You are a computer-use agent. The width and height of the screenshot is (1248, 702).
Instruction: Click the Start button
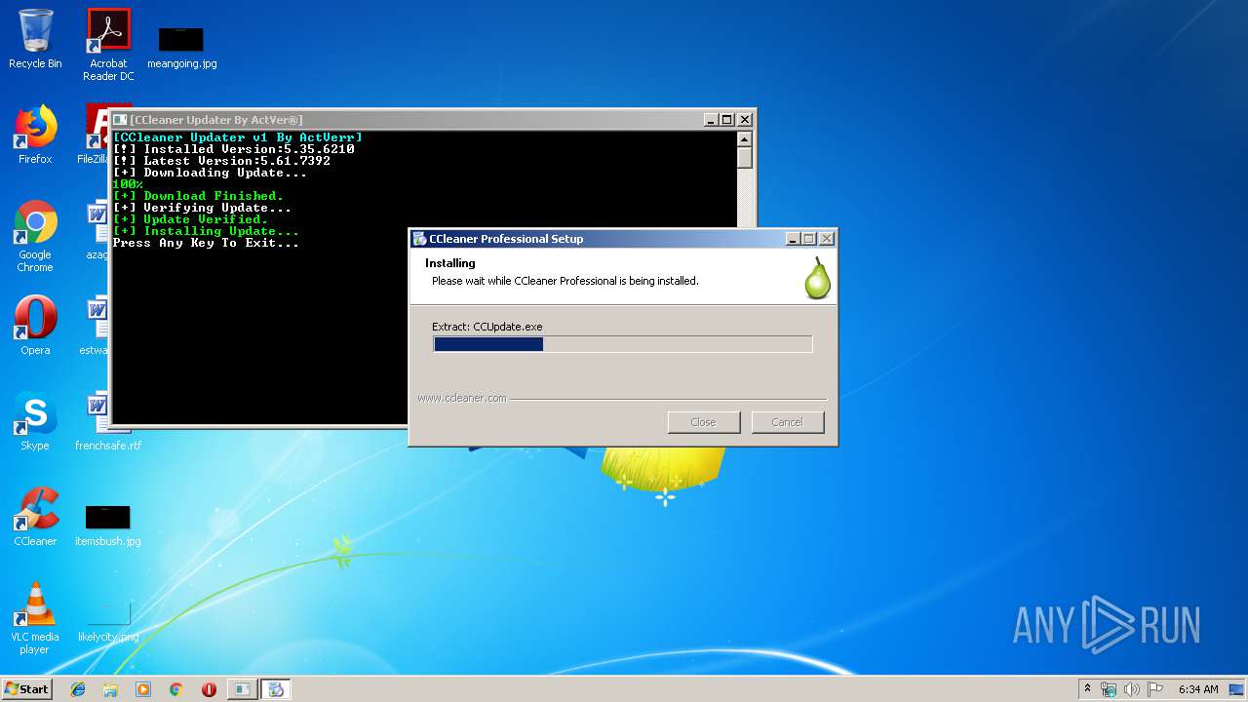tap(26, 688)
